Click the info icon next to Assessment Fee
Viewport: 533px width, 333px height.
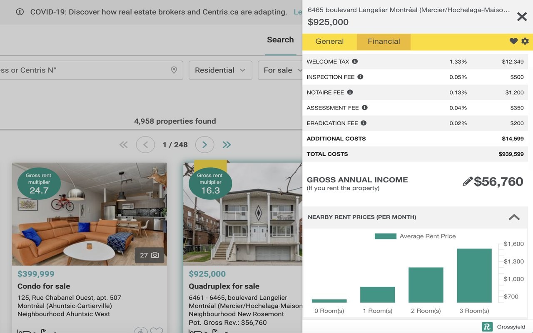point(364,107)
